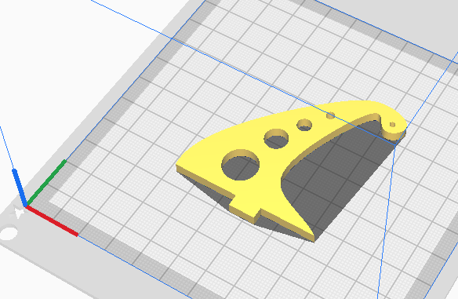
Task: Click the third medium-small hole in model
Action: pos(304,125)
